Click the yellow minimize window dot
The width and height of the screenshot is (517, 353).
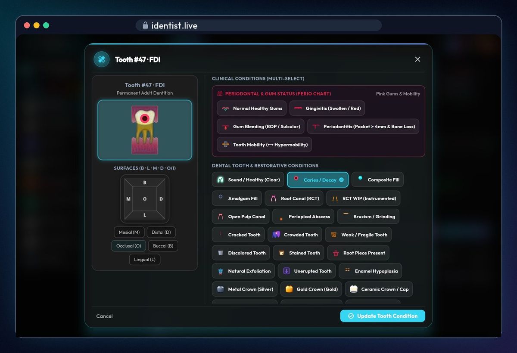[x=37, y=25]
